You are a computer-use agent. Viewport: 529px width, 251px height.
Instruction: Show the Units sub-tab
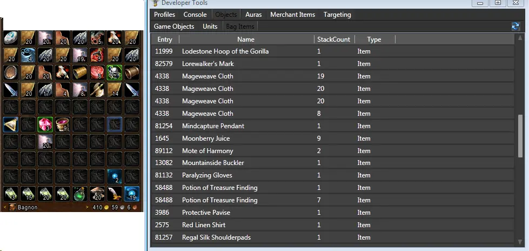[210, 27]
